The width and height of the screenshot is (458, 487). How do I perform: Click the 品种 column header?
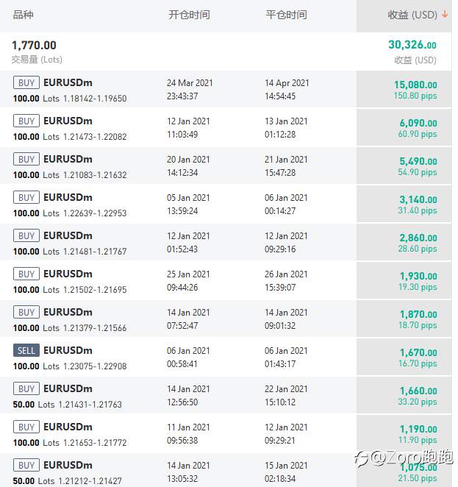click(23, 15)
